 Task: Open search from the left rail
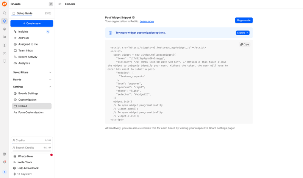(4, 13)
